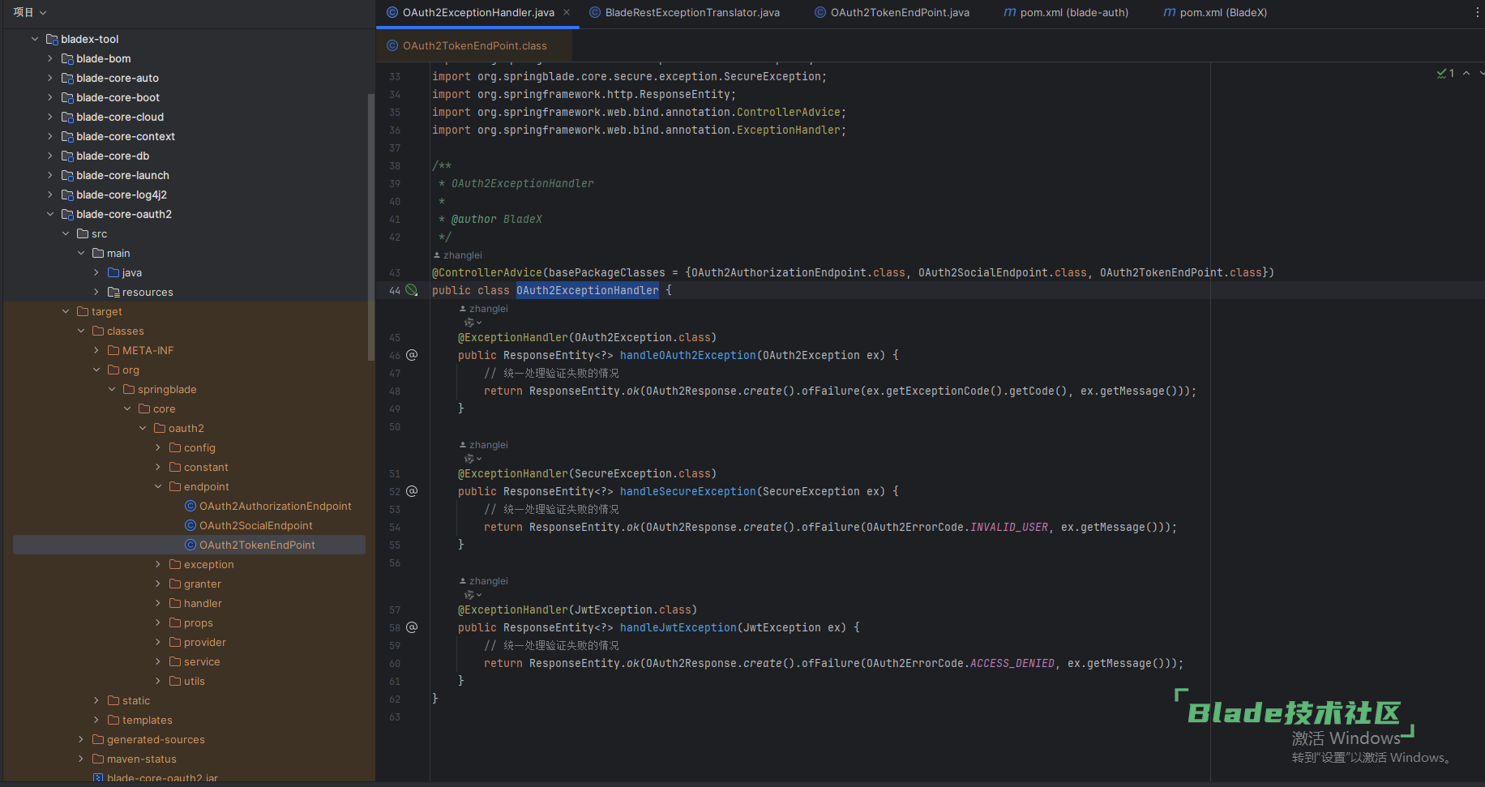
Task: Jump to previous highlighted problem arrow
Action: 1466,73
